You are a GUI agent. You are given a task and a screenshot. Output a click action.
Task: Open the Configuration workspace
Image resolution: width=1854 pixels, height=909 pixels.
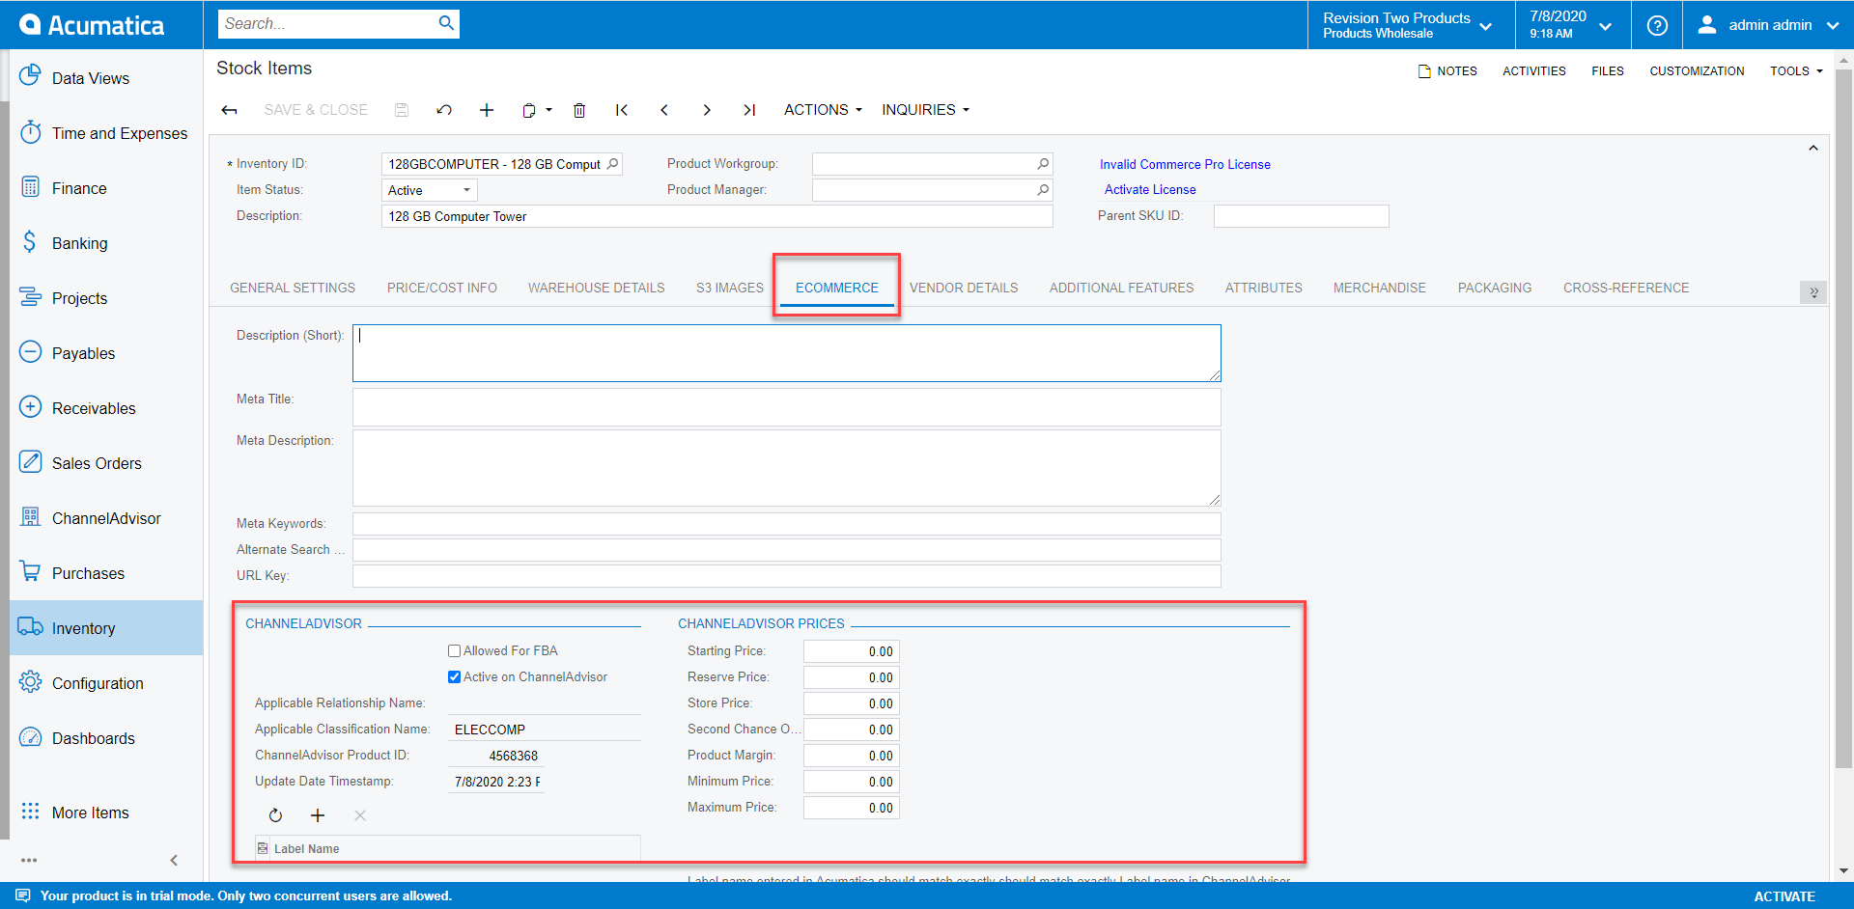point(106,683)
